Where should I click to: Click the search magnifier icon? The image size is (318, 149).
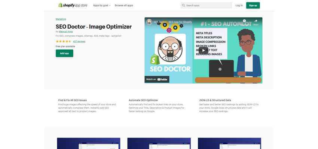[x=184, y=6]
